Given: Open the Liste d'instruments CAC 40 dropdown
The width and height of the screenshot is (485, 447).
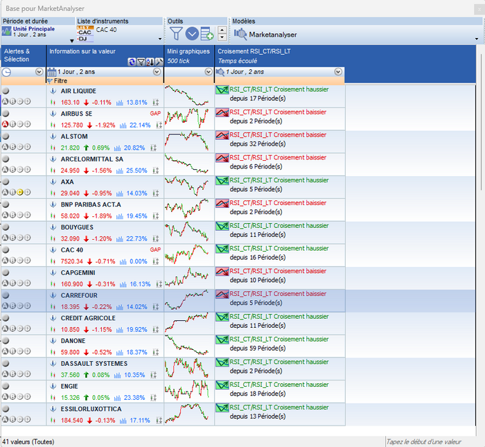Looking at the screenshot, I should tap(160, 39).
